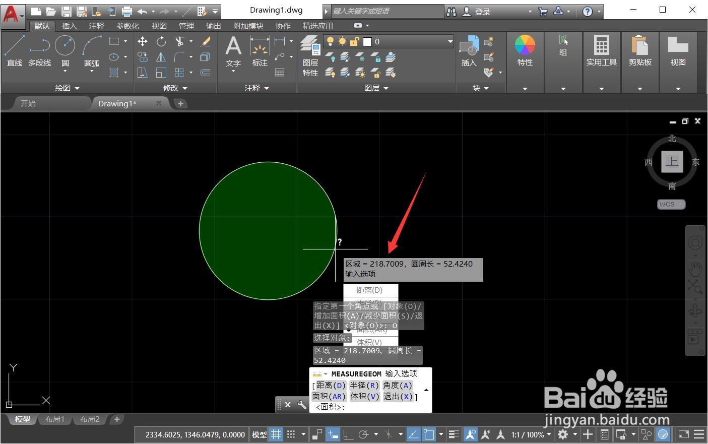Toggle drawing grid display in status bar
Image resolution: width=708 pixels, height=444 pixels.
(x=276, y=434)
